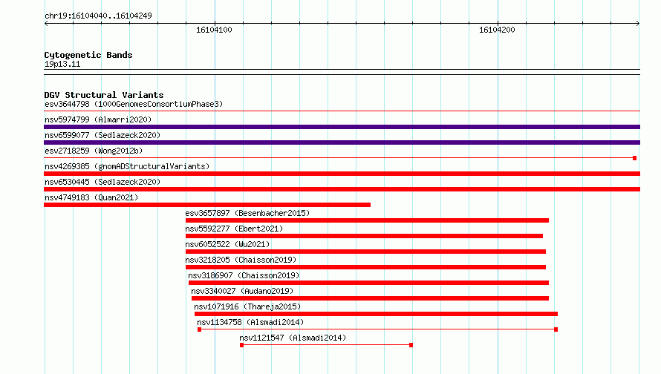Select the red bar under nsv5592277
This screenshot has width=661, height=374.
pos(364,236)
